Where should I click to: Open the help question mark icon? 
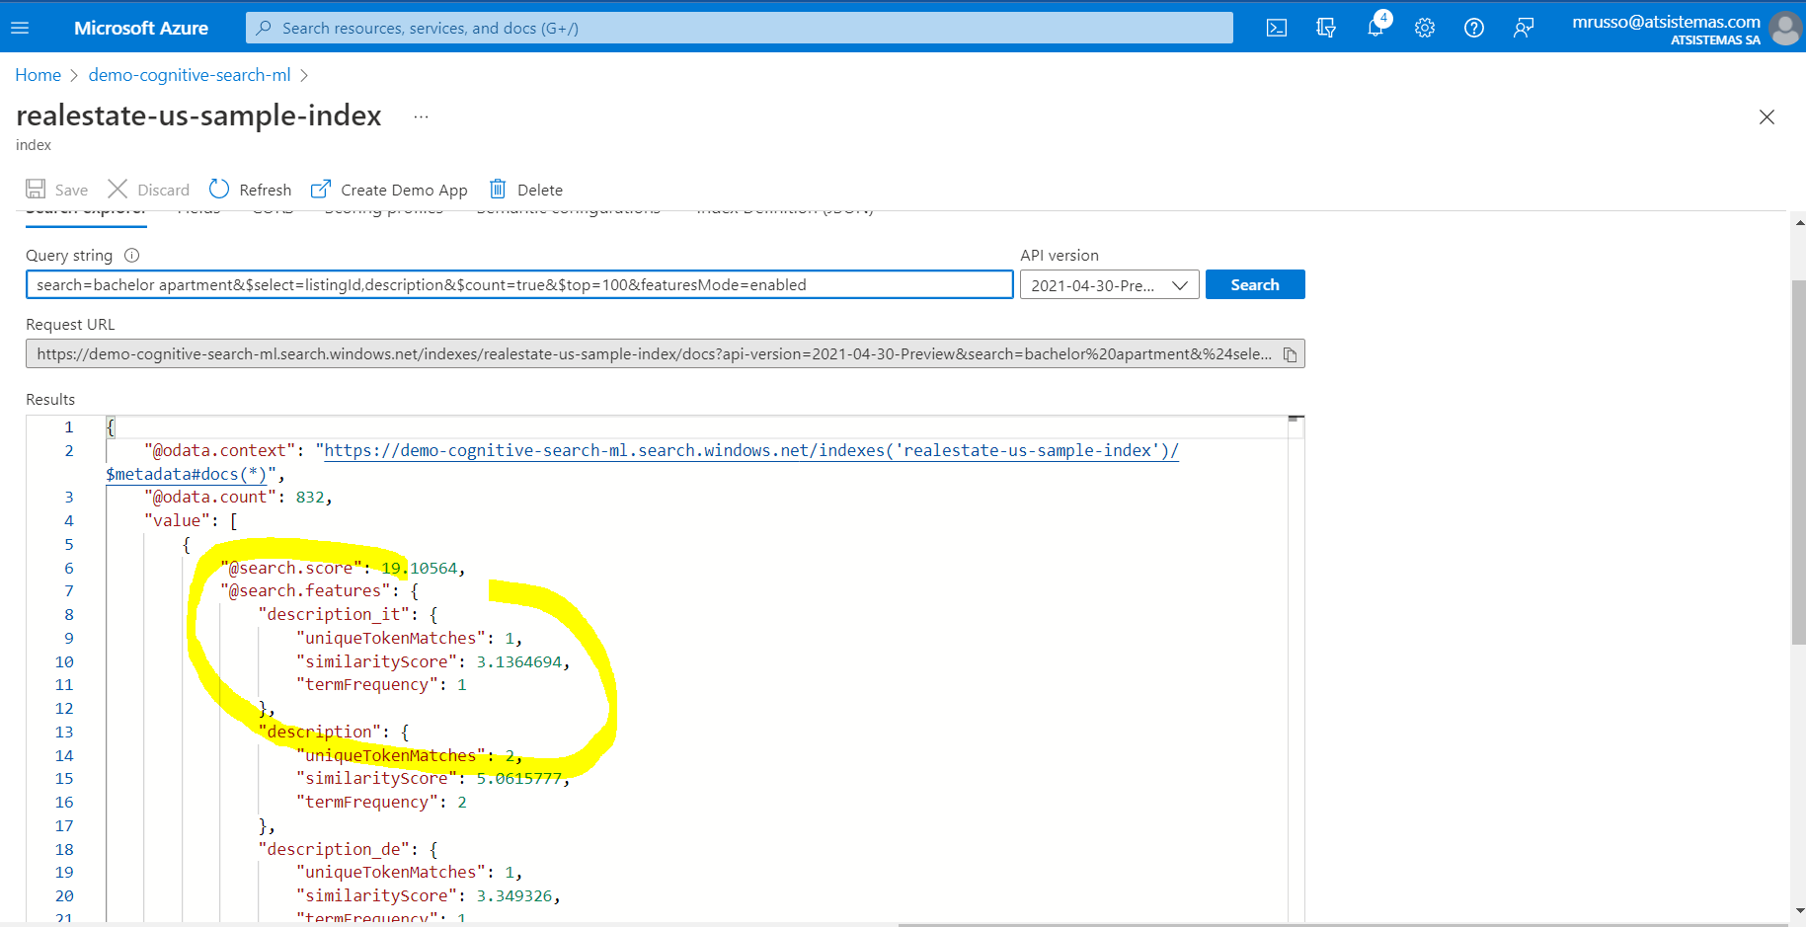pyautogui.click(x=1474, y=28)
